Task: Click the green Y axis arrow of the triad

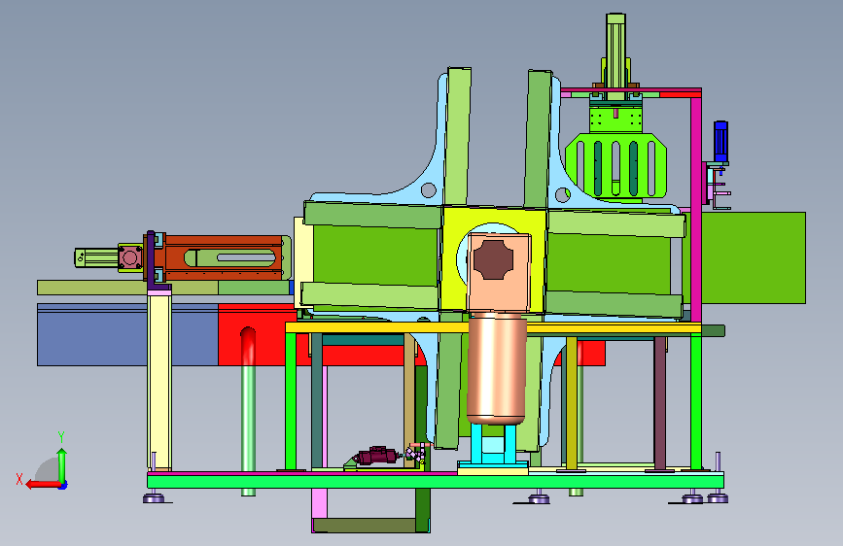Action: click(62, 465)
